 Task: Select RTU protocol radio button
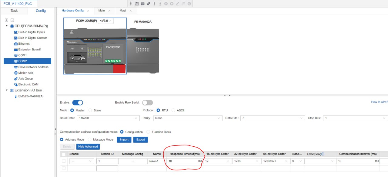click(x=158, y=110)
